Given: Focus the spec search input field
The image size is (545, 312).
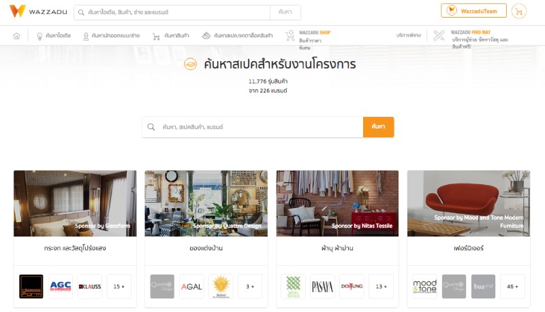Looking at the screenshot, I should [x=253, y=127].
